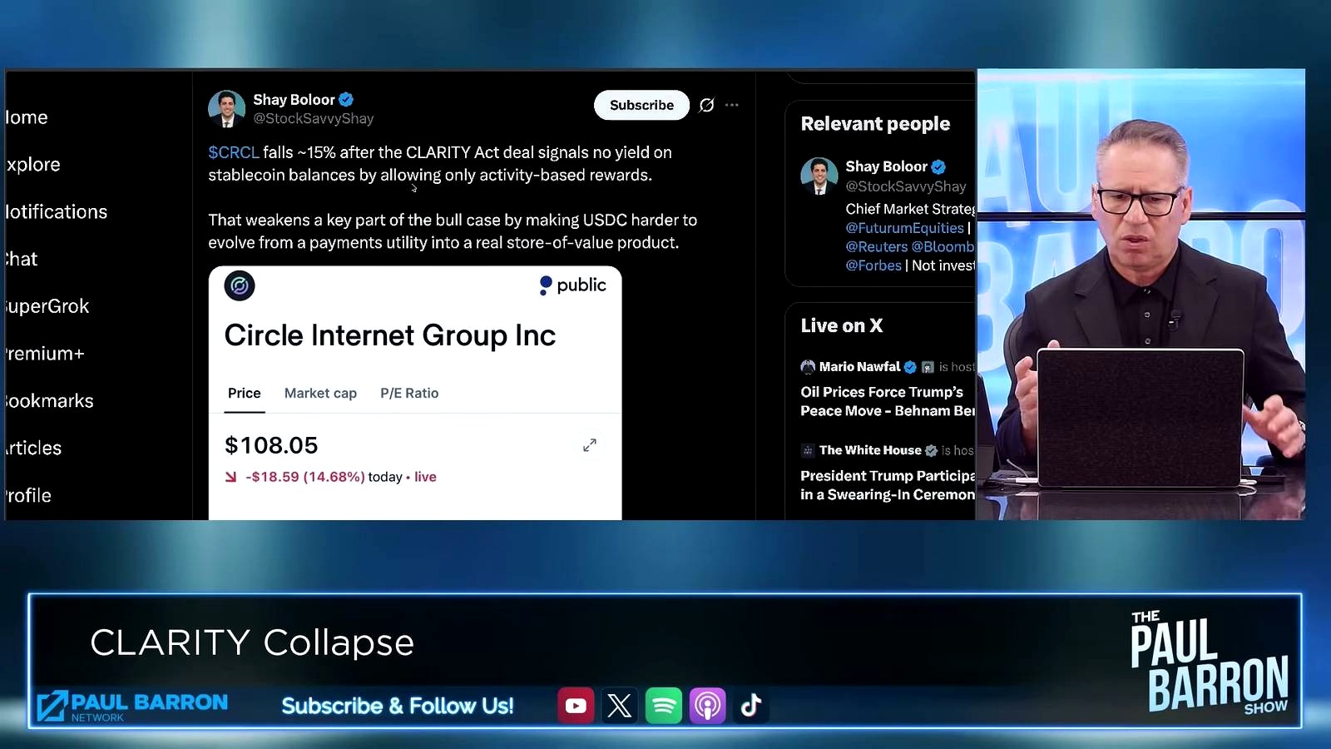Click the Relevant people heading
Viewport: 1331px width, 749px height.
pos(875,123)
